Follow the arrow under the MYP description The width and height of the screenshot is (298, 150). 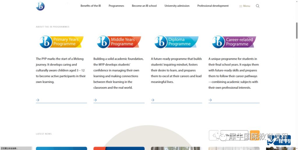(95, 100)
